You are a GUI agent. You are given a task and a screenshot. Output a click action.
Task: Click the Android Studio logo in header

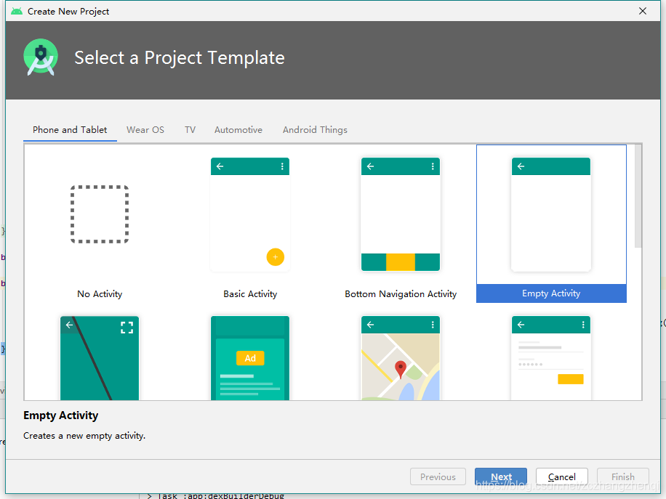coord(41,57)
